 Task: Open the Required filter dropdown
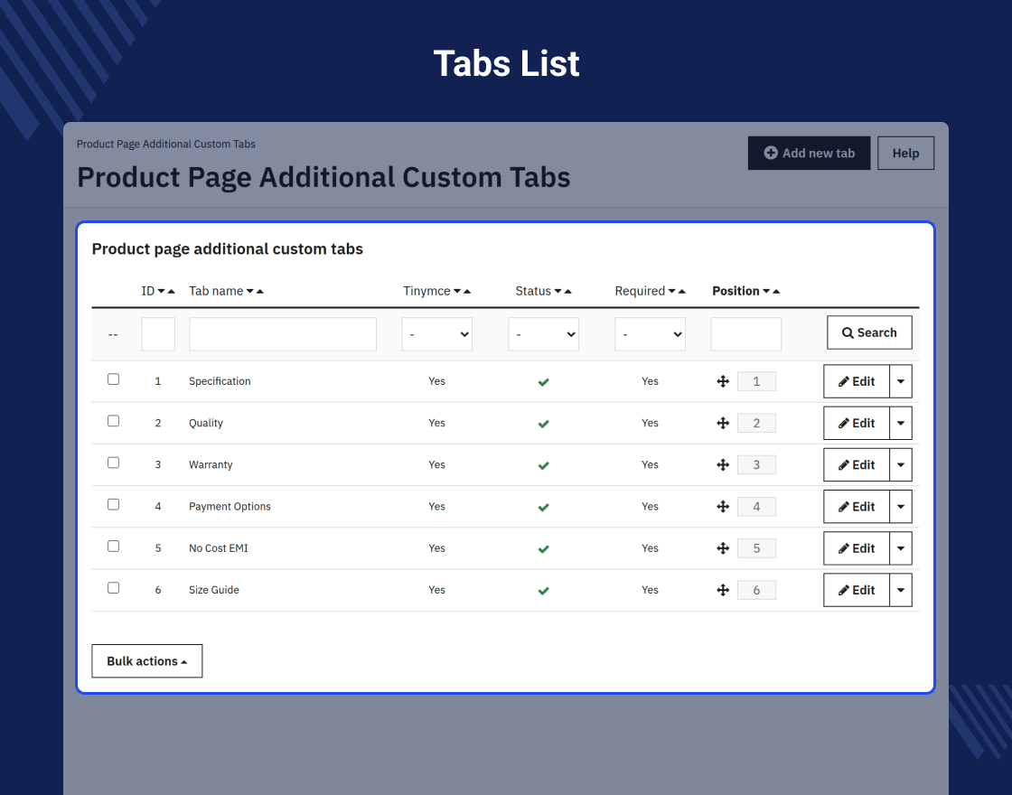(x=650, y=334)
